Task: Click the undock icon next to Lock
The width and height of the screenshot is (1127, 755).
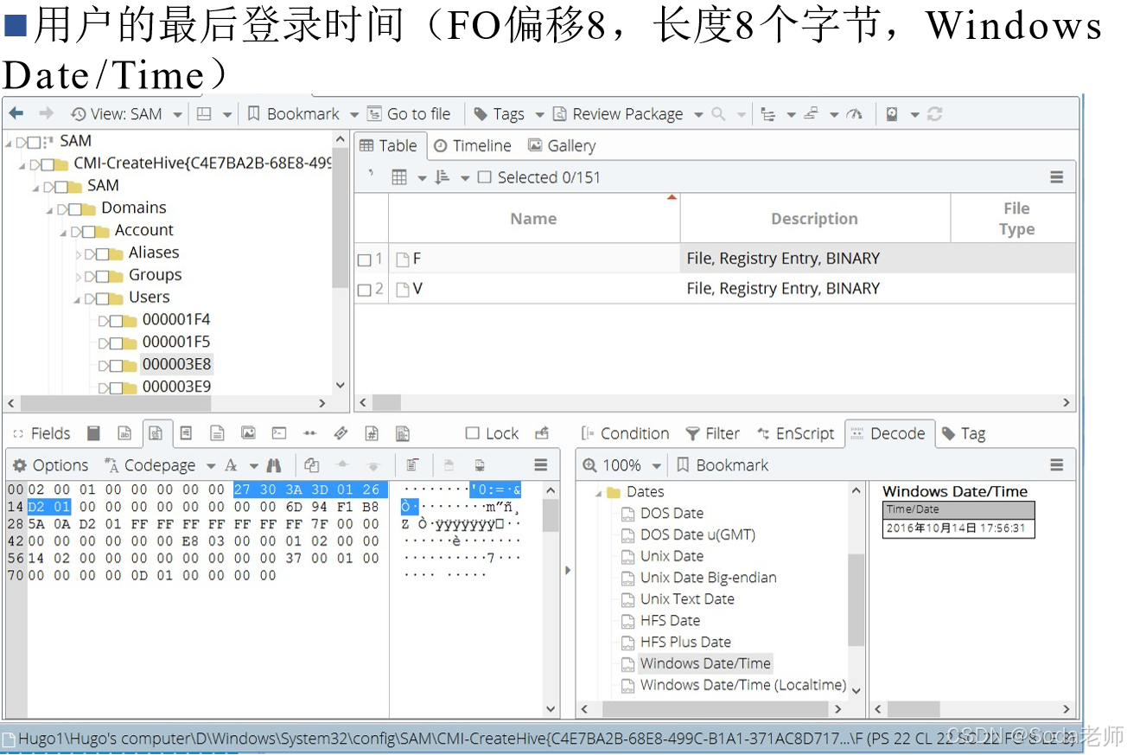Action: tap(542, 433)
